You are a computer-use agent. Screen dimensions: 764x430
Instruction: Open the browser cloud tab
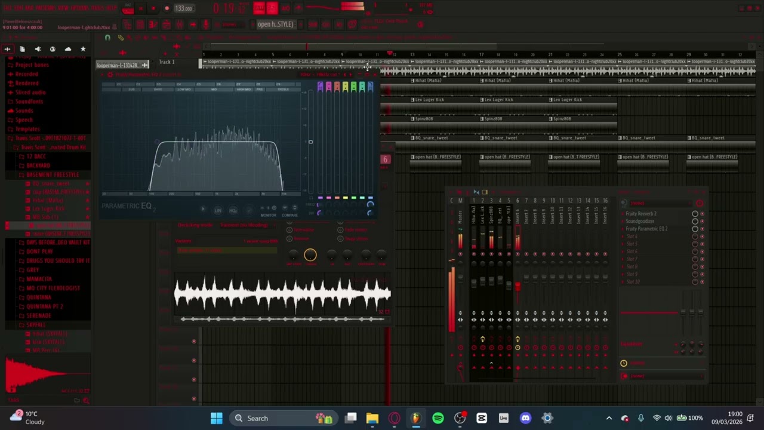coord(67,49)
